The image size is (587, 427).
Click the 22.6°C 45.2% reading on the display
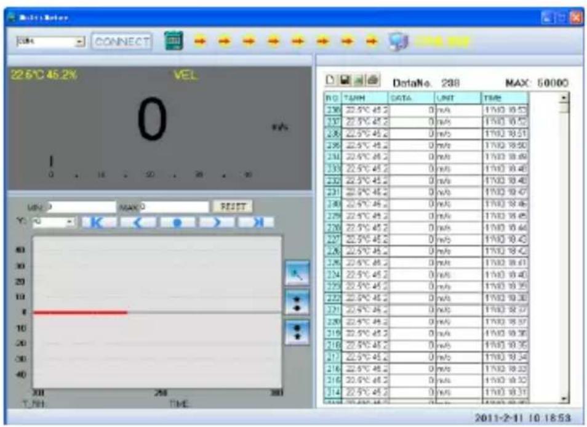click(44, 75)
